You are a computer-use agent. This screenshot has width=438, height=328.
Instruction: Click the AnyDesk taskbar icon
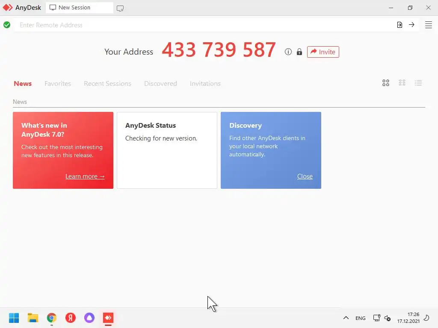[108, 318]
